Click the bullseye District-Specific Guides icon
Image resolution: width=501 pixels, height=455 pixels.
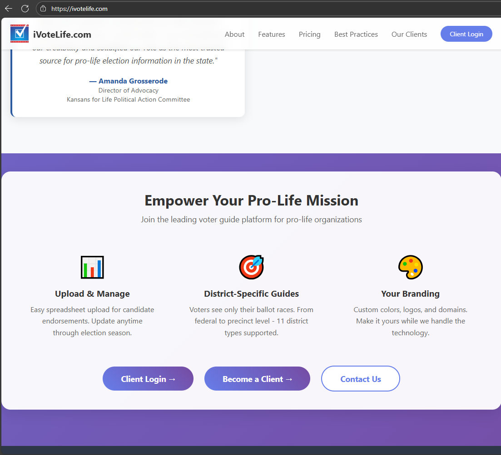251,267
